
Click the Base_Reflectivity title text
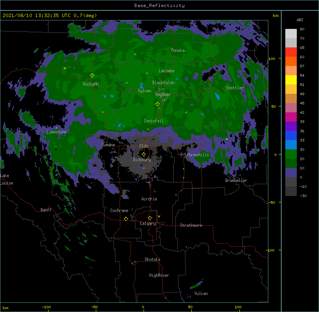(159, 6)
